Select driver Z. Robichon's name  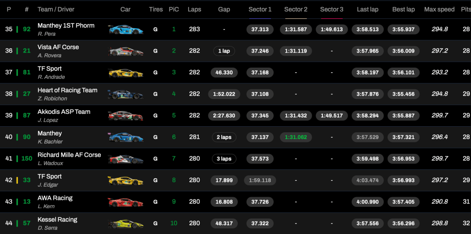point(52,99)
